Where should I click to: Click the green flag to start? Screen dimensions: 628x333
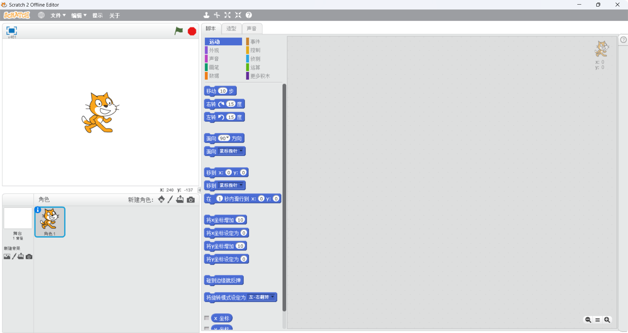[x=179, y=31]
